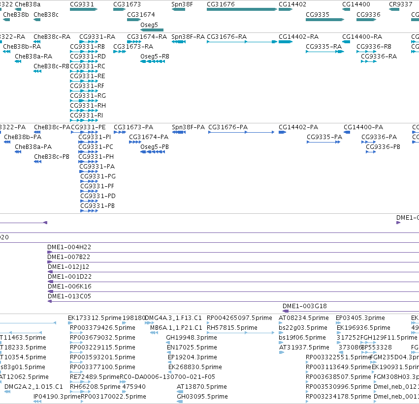Open the CG31673 gene label

point(127,4)
